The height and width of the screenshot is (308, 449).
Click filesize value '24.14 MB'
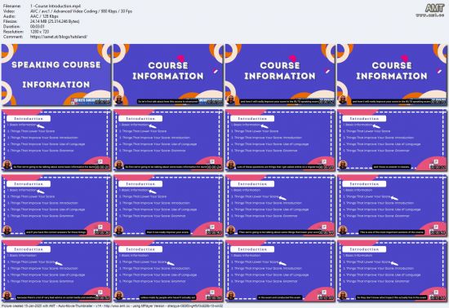55,21
